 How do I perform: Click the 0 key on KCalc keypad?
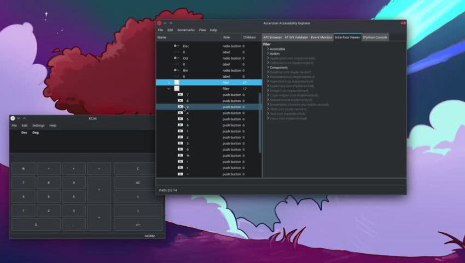[36, 225]
